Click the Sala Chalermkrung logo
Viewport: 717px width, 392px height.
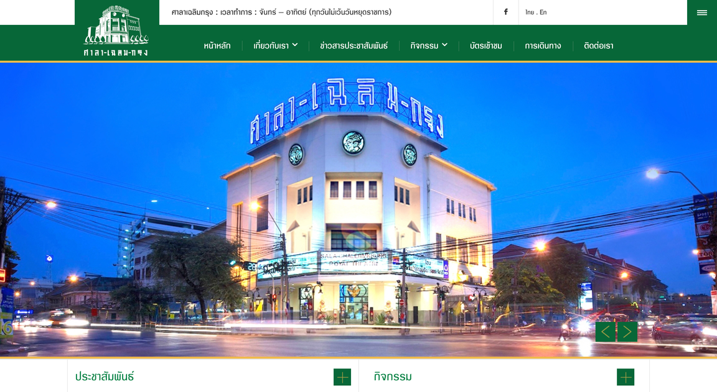click(116, 31)
